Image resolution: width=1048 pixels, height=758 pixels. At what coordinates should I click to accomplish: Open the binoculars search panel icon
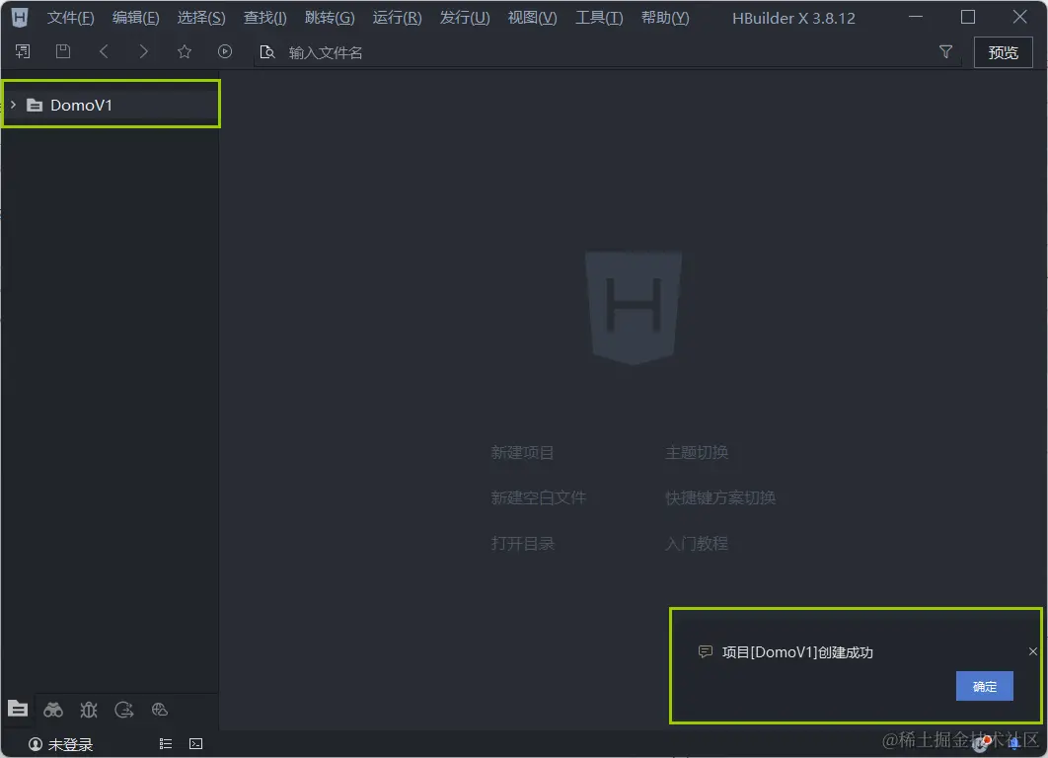tap(53, 710)
